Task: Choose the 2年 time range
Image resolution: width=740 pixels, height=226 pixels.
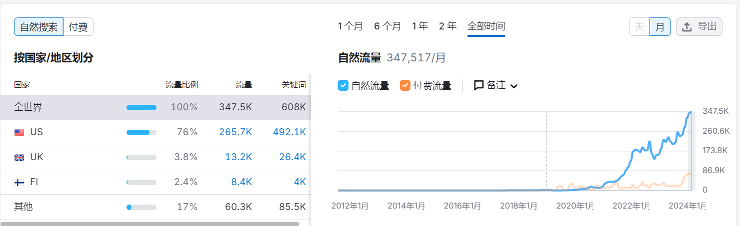Action: pos(447,26)
